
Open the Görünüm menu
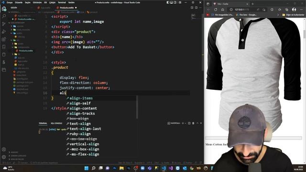(37, 2)
